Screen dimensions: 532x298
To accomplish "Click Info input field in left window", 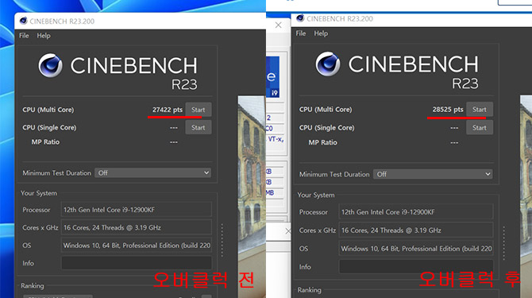I will 137,263.
